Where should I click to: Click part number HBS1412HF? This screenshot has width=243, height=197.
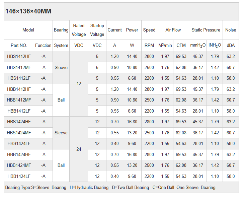(19, 56)
